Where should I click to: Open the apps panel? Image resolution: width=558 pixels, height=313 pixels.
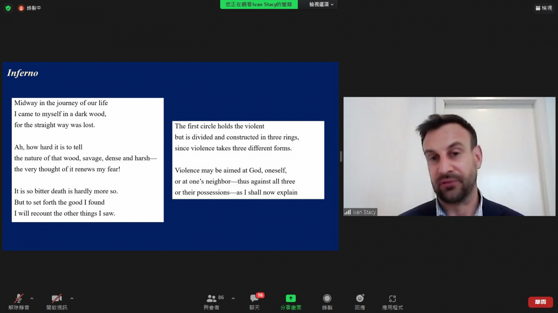click(x=392, y=302)
